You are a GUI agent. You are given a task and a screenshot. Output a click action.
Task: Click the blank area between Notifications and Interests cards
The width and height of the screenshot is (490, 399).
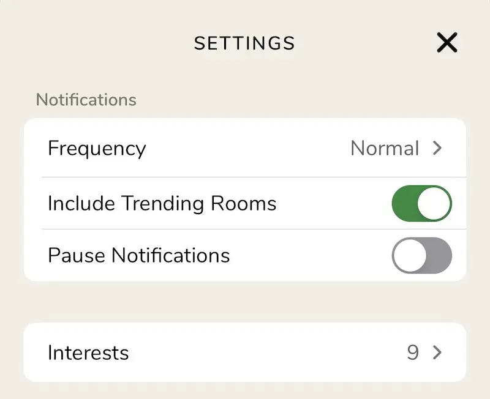[245, 302]
